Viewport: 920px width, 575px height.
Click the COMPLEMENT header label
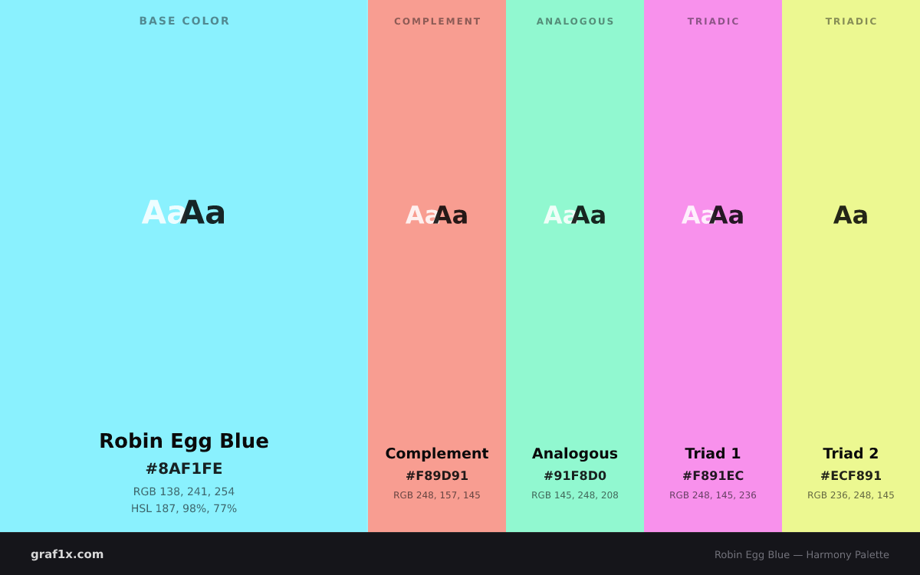click(437, 21)
